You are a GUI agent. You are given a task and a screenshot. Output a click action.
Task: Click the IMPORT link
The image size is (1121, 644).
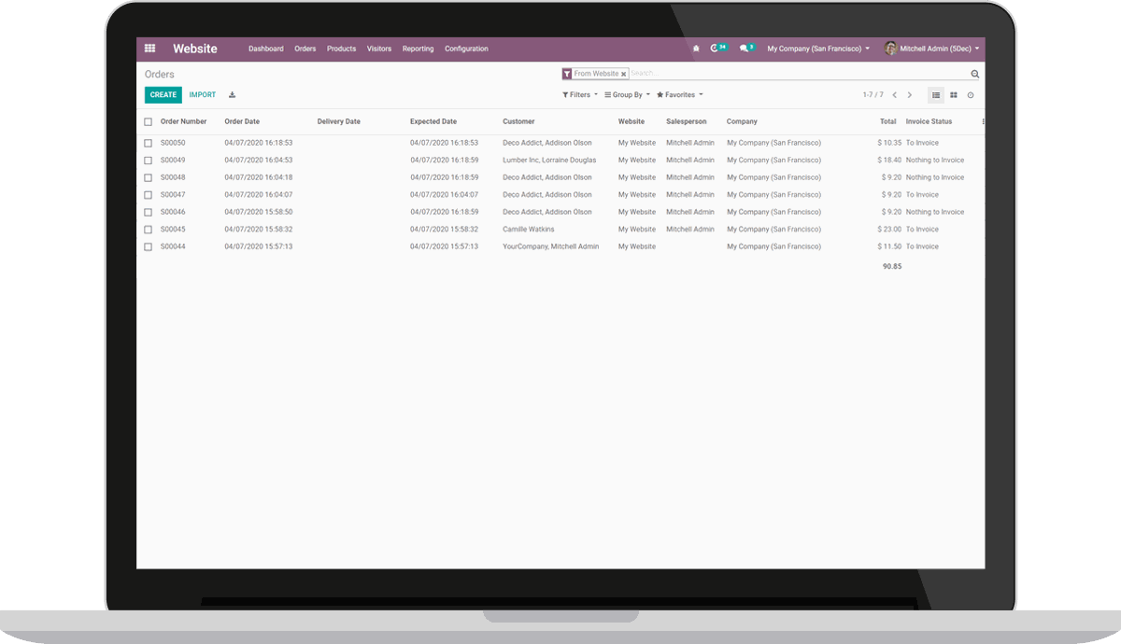point(202,94)
